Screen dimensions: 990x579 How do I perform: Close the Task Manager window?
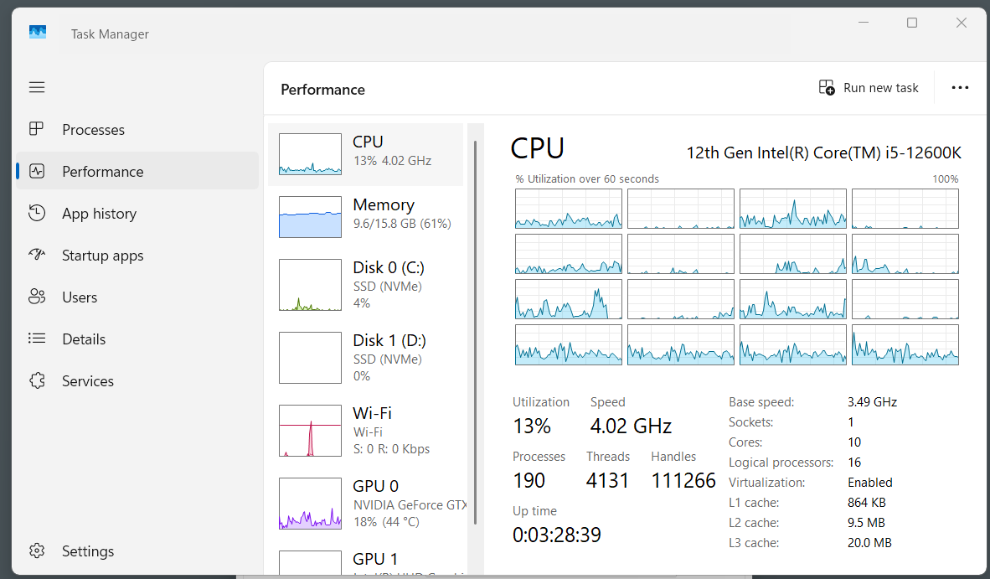(961, 23)
